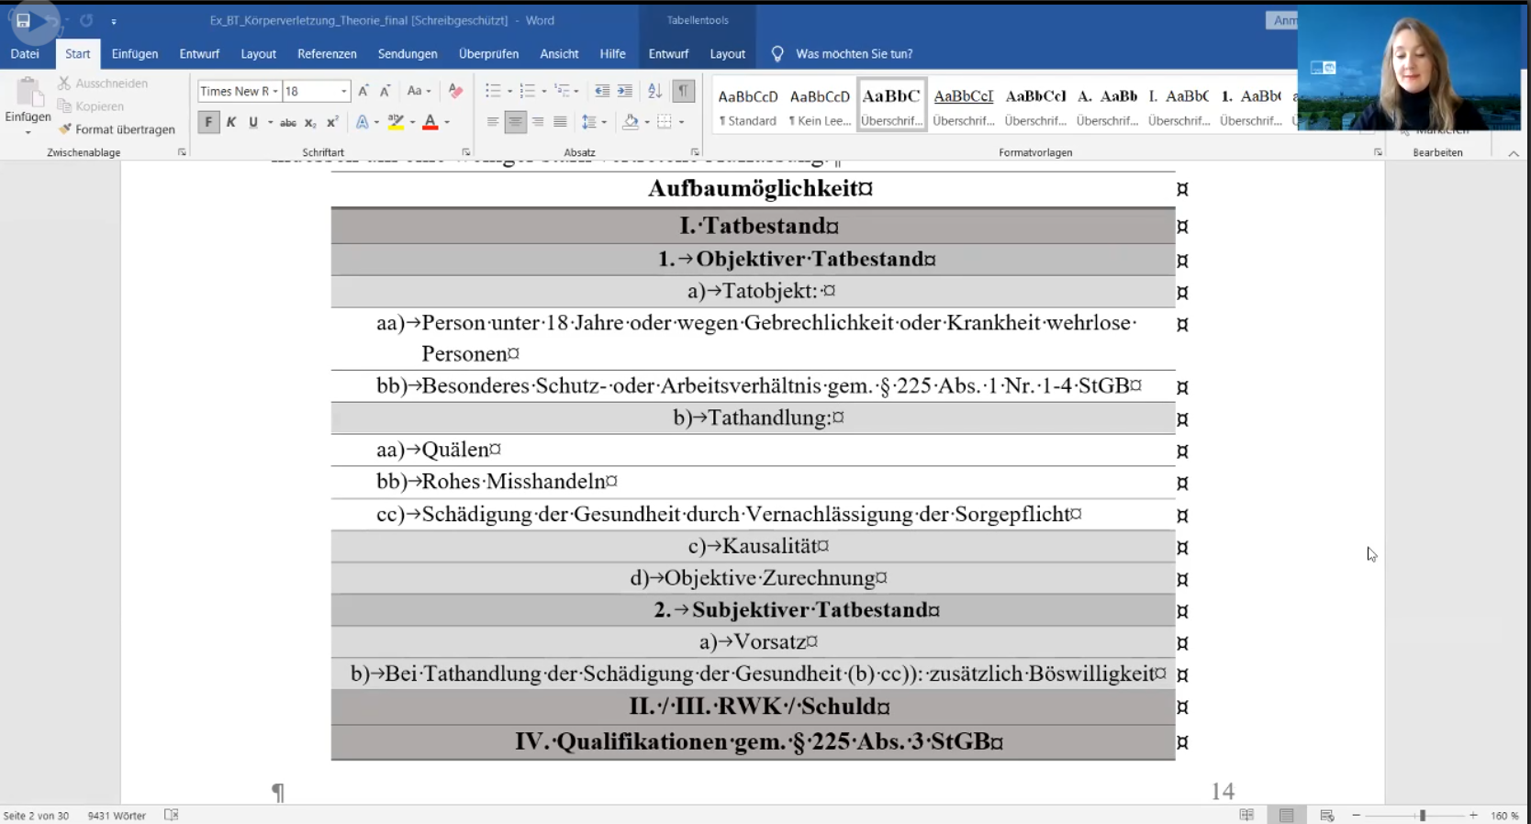Click the Save icon in the title bar
The height and width of the screenshot is (824, 1531).
coord(23,20)
